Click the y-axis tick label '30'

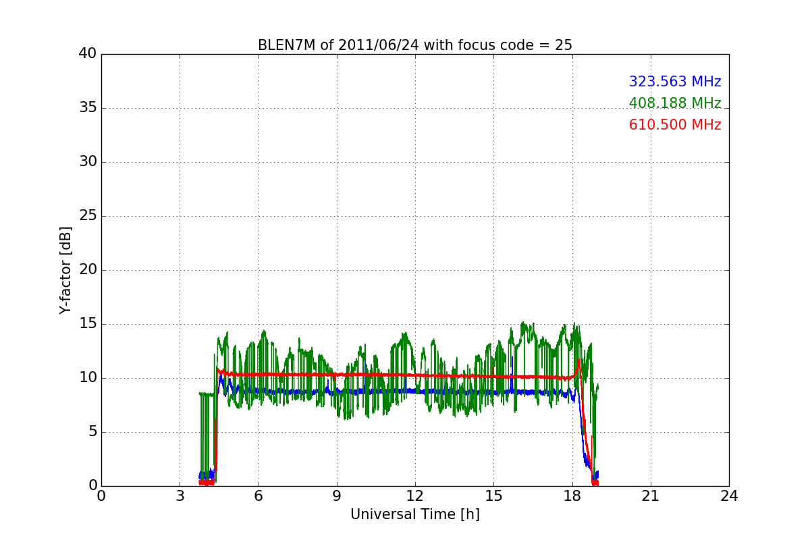pyautogui.click(x=88, y=162)
